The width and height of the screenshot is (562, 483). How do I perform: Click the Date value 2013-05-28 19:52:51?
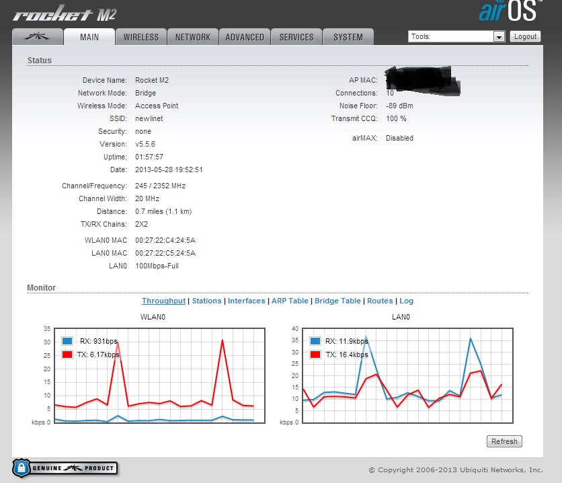169,170
